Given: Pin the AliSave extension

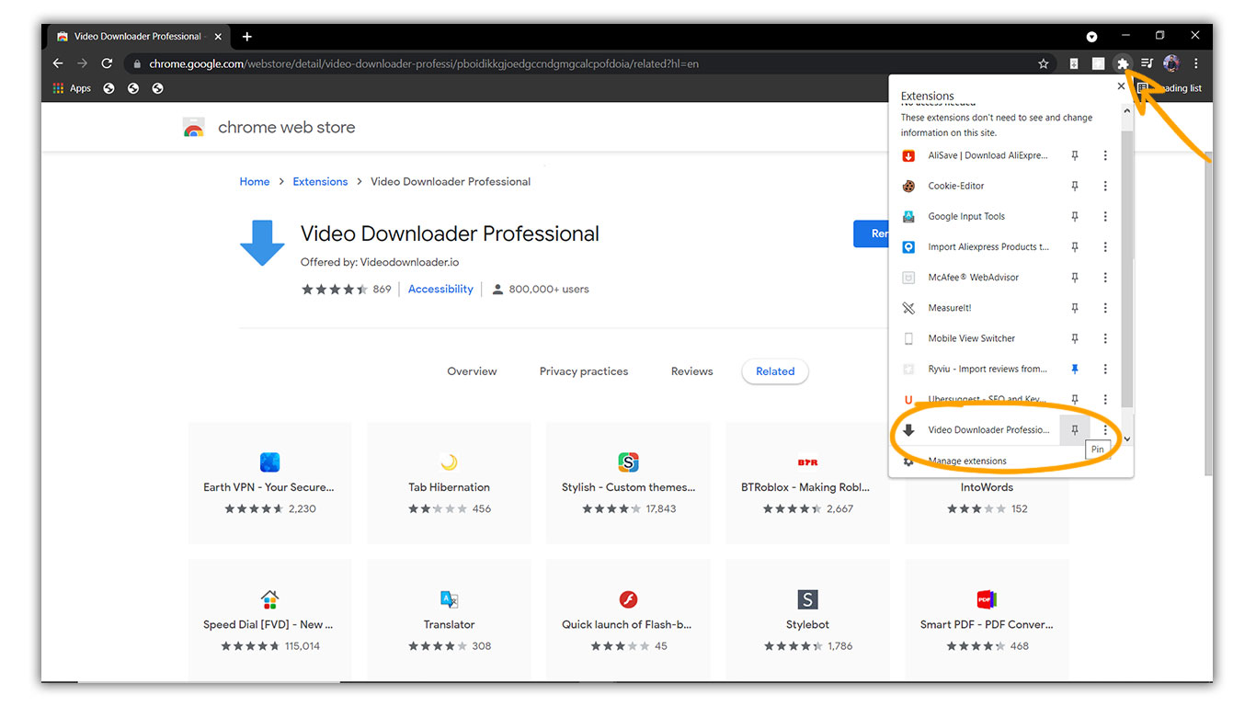Looking at the screenshot, I should (1074, 155).
